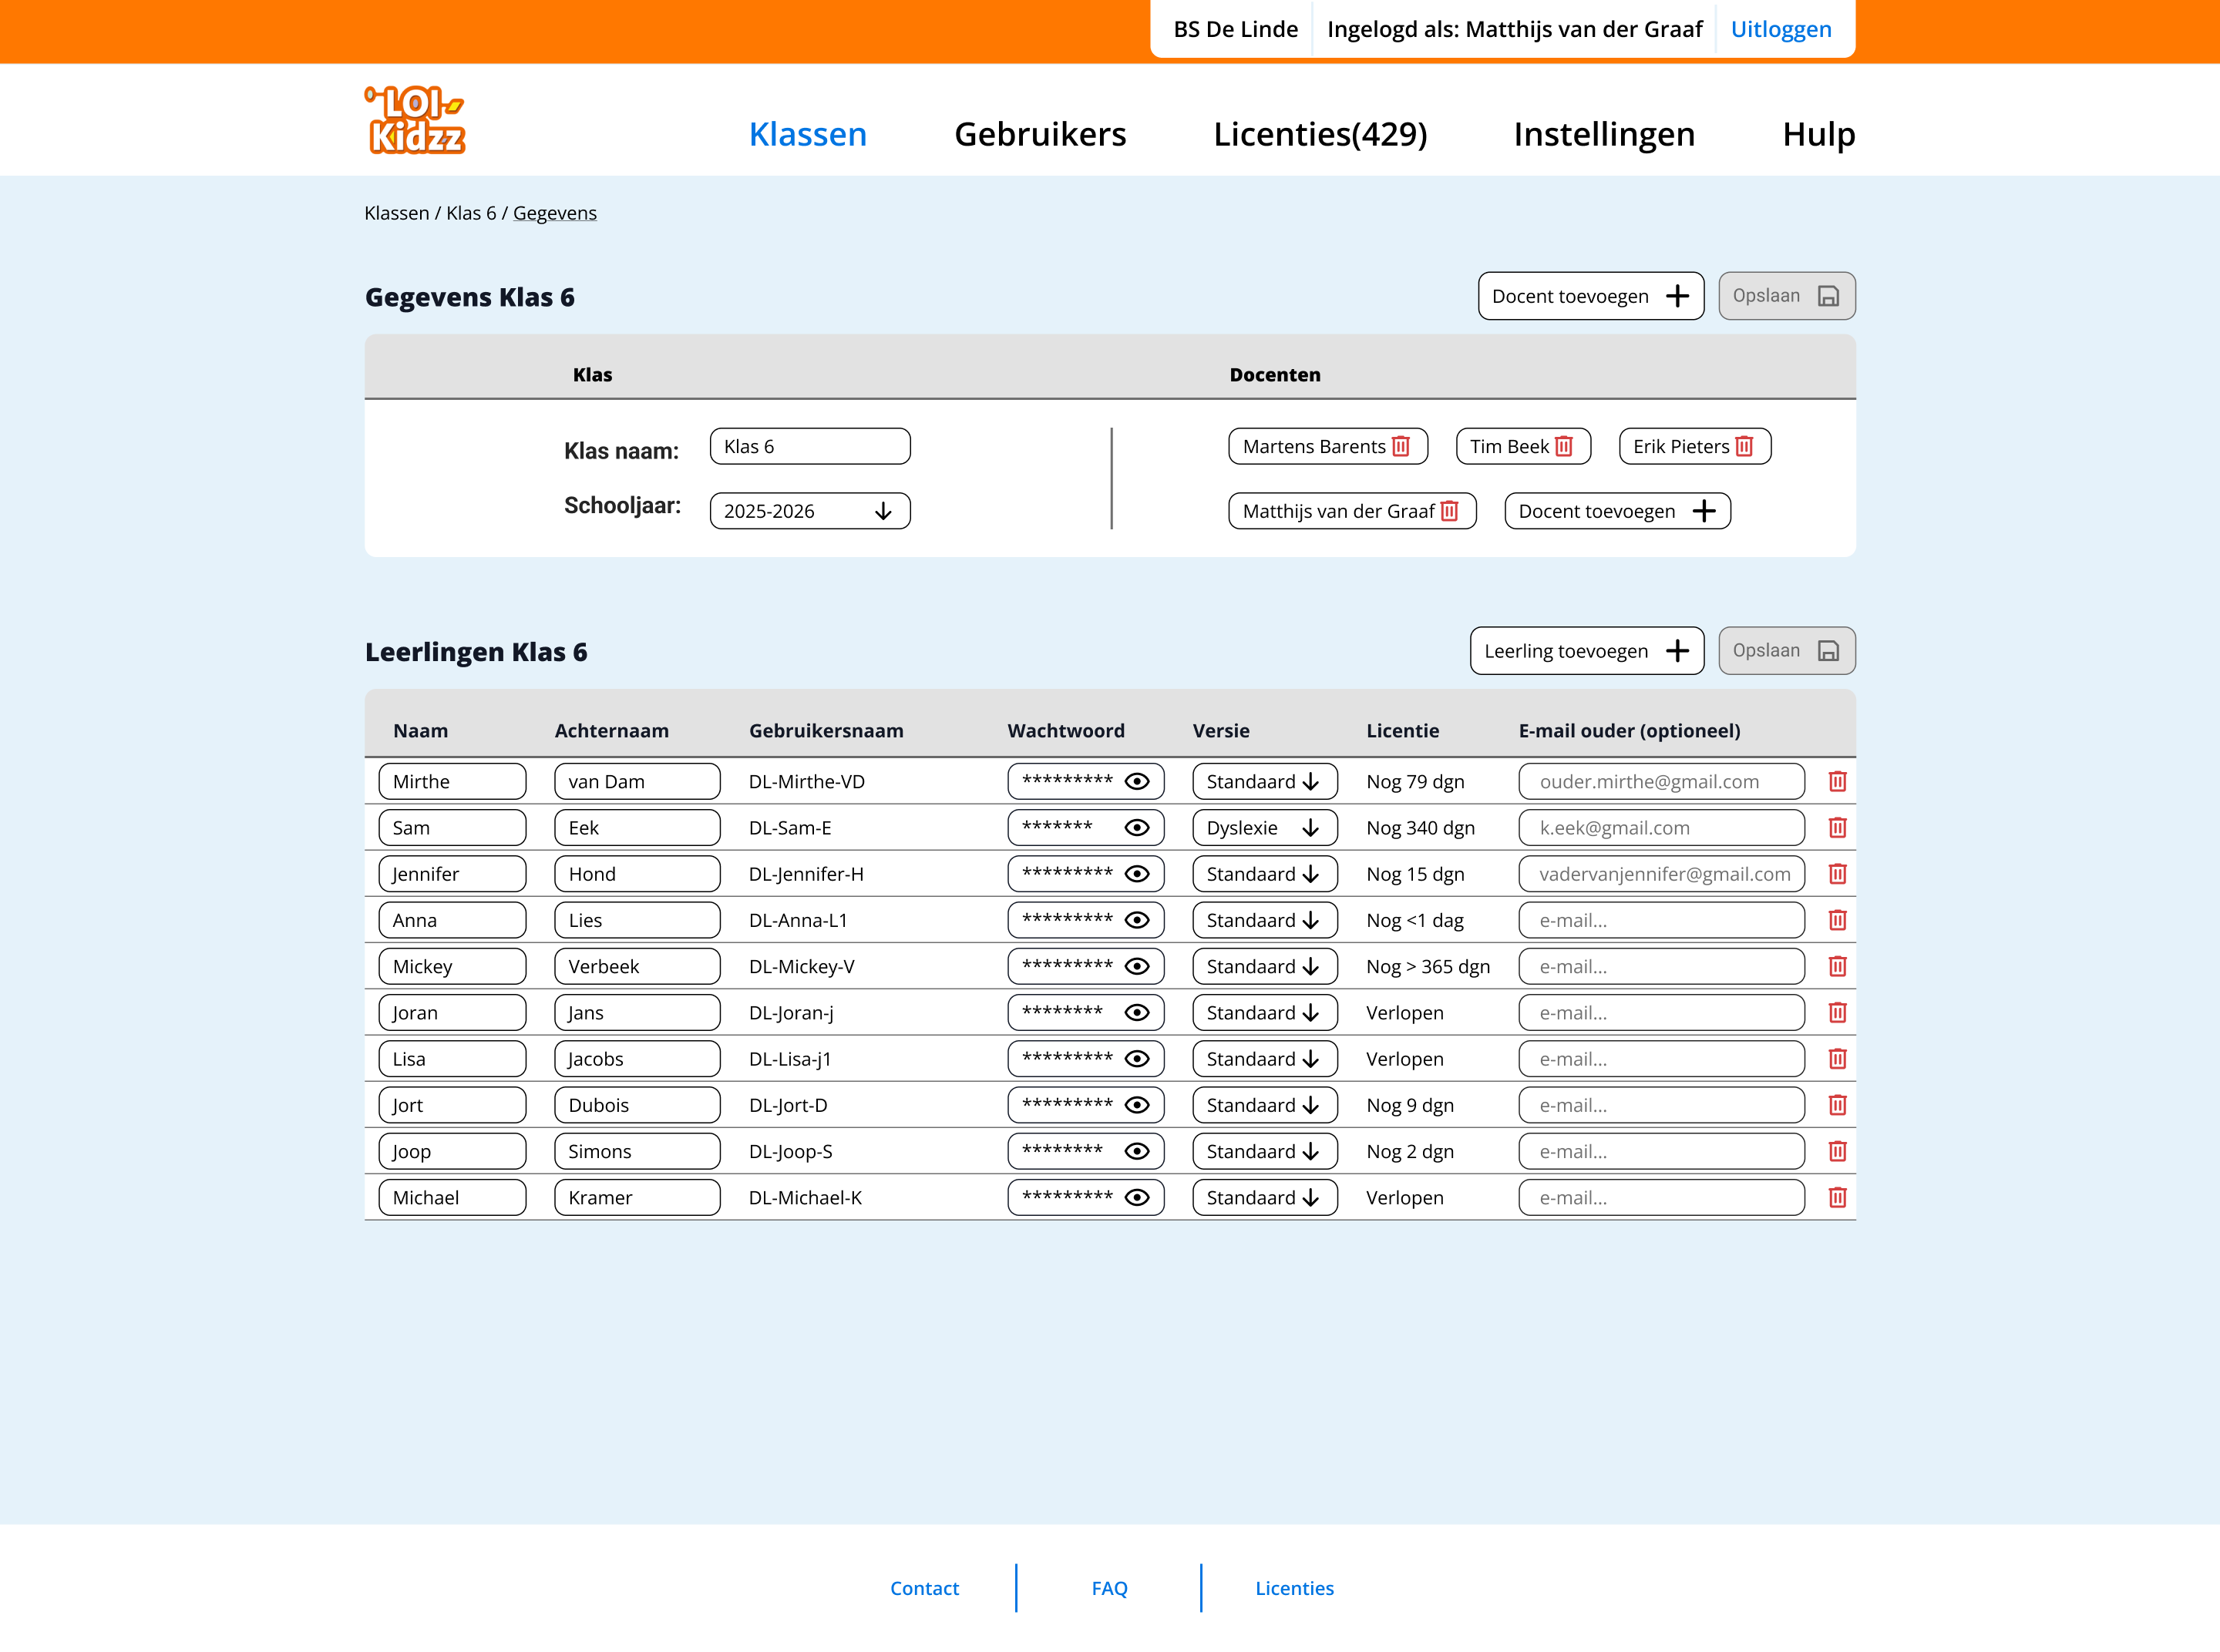This screenshot has width=2220, height=1652.
Task: Go to Gebruikers section
Action: coord(1039,134)
